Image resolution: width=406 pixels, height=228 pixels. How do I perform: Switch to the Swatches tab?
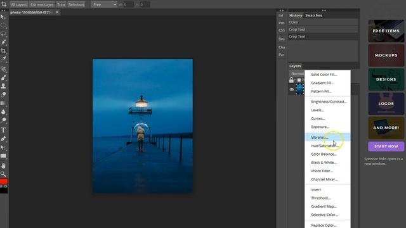[313, 15]
